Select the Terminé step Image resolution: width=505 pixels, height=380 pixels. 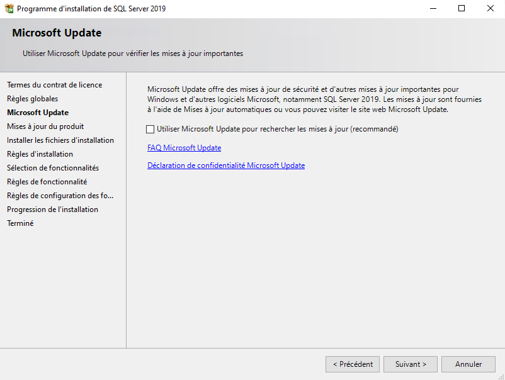pyautogui.click(x=20, y=223)
